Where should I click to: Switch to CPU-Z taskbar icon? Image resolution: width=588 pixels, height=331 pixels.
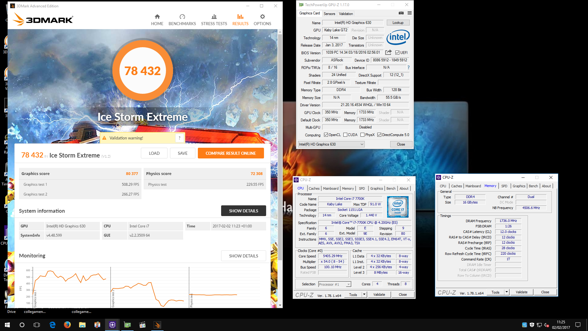(112, 325)
